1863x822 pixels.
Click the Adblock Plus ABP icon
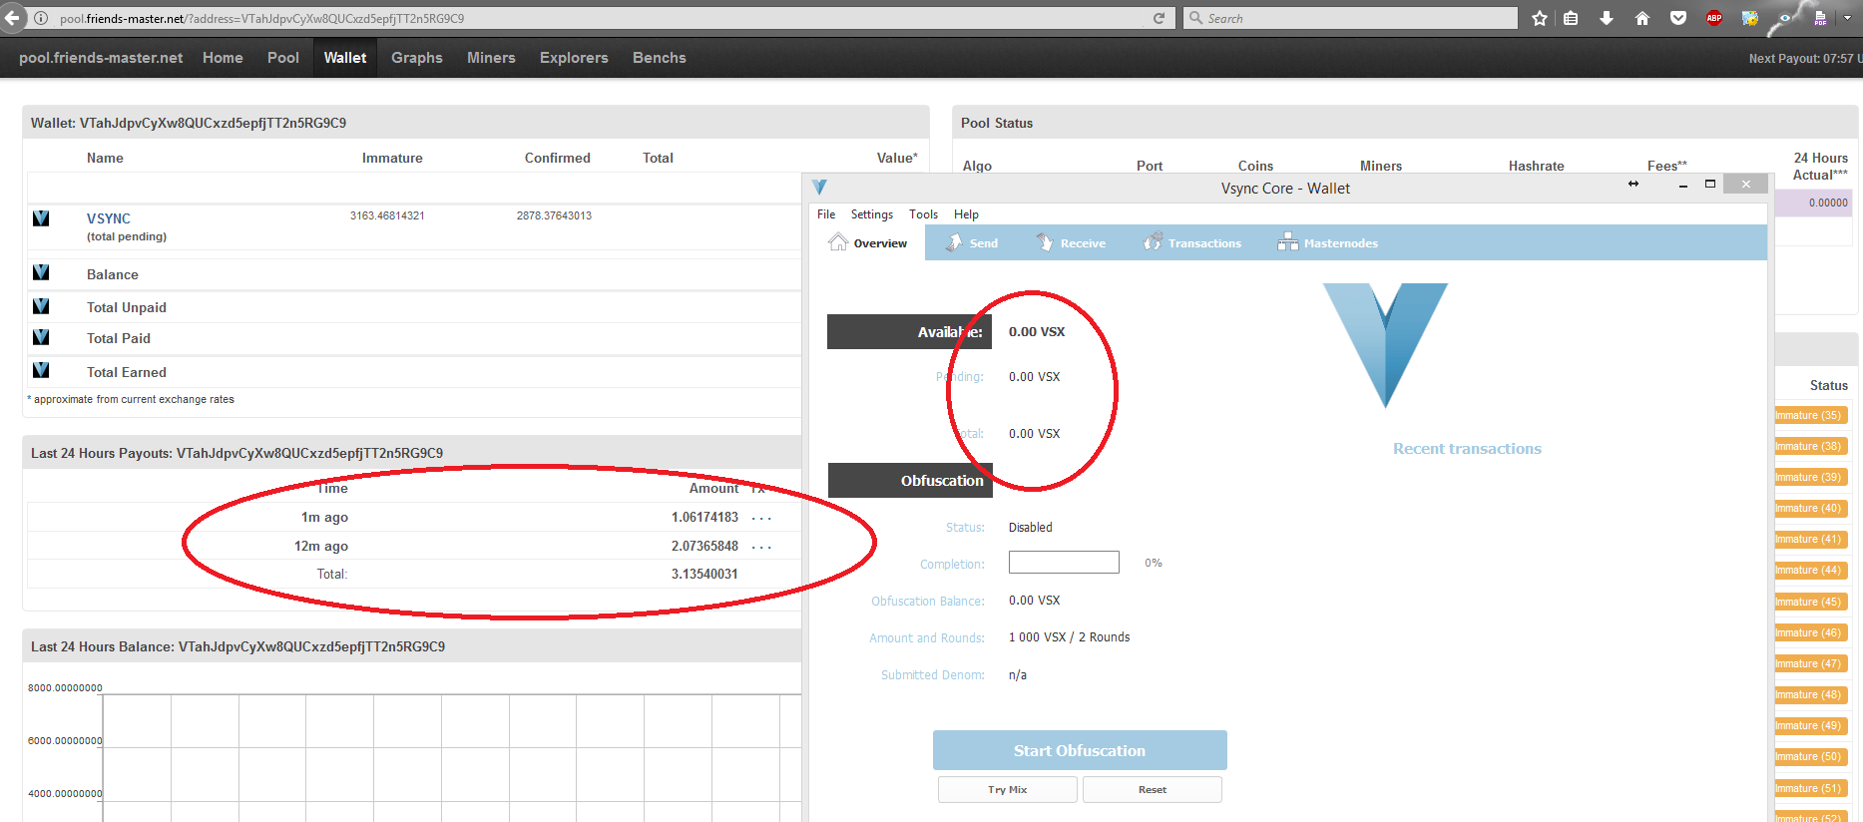pos(1714,18)
